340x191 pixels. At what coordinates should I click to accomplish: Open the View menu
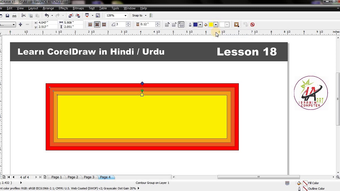[20, 8]
